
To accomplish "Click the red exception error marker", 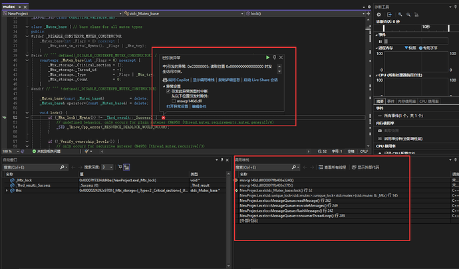I will pyautogui.click(x=164, y=118).
